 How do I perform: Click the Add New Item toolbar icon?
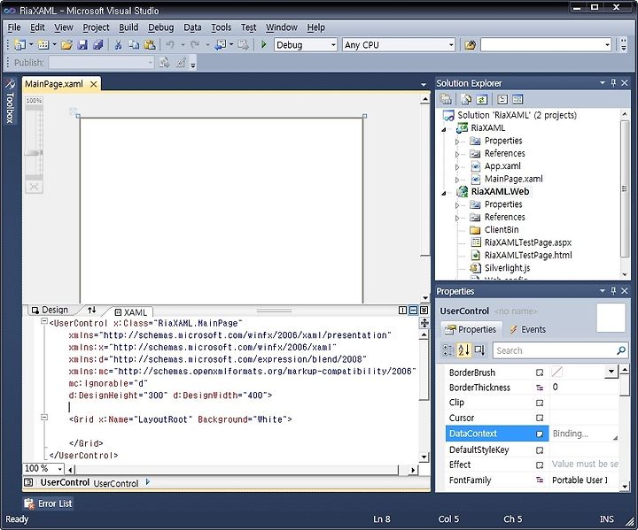[x=43, y=45]
